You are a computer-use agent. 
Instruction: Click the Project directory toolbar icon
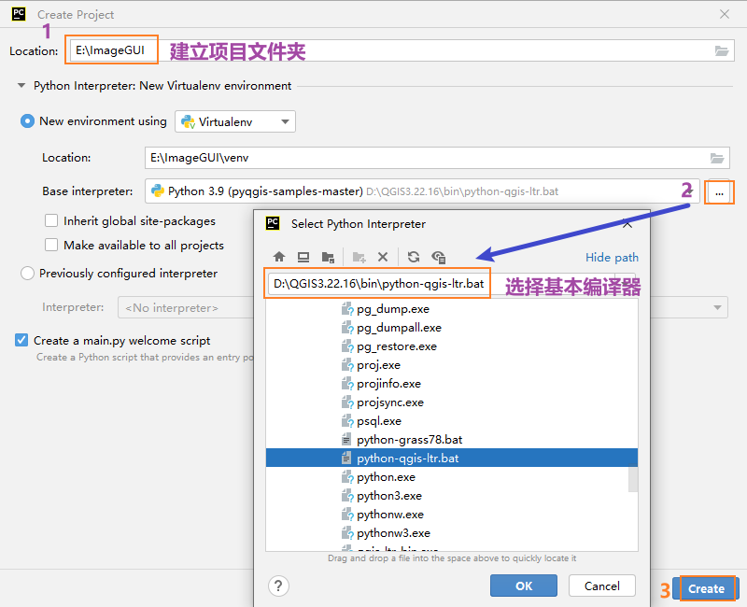point(328,258)
